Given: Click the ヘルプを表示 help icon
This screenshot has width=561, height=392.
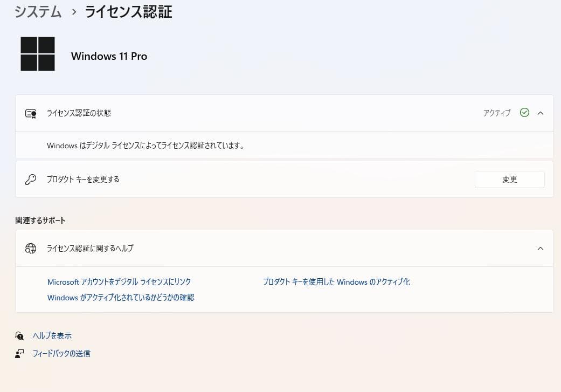Looking at the screenshot, I should click(20, 336).
